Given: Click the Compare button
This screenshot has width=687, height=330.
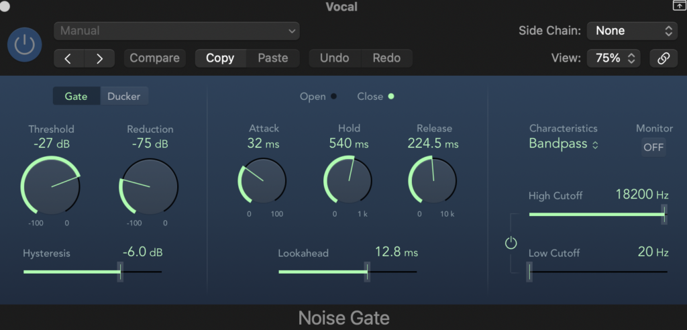Looking at the screenshot, I should (x=154, y=58).
